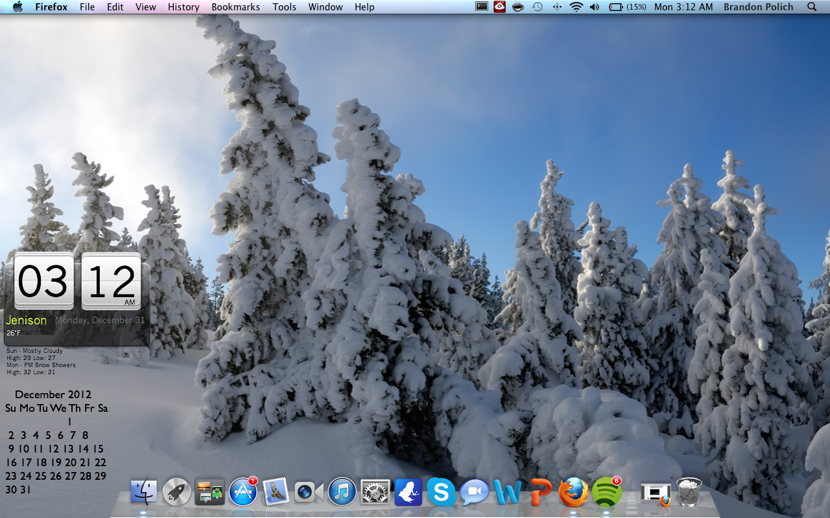Launch iTunes from the Dock
The width and height of the screenshot is (830, 518).
click(x=342, y=492)
